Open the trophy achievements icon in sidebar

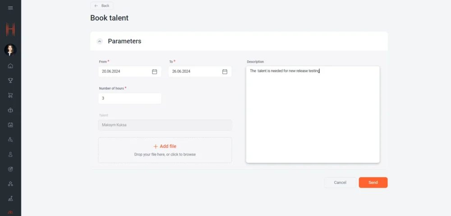10,81
